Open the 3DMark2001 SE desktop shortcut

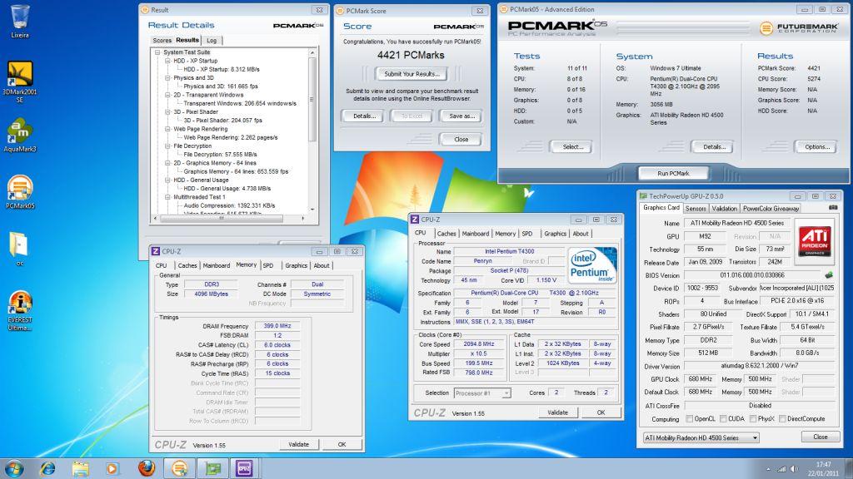pyautogui.click(x=20, y=81)
